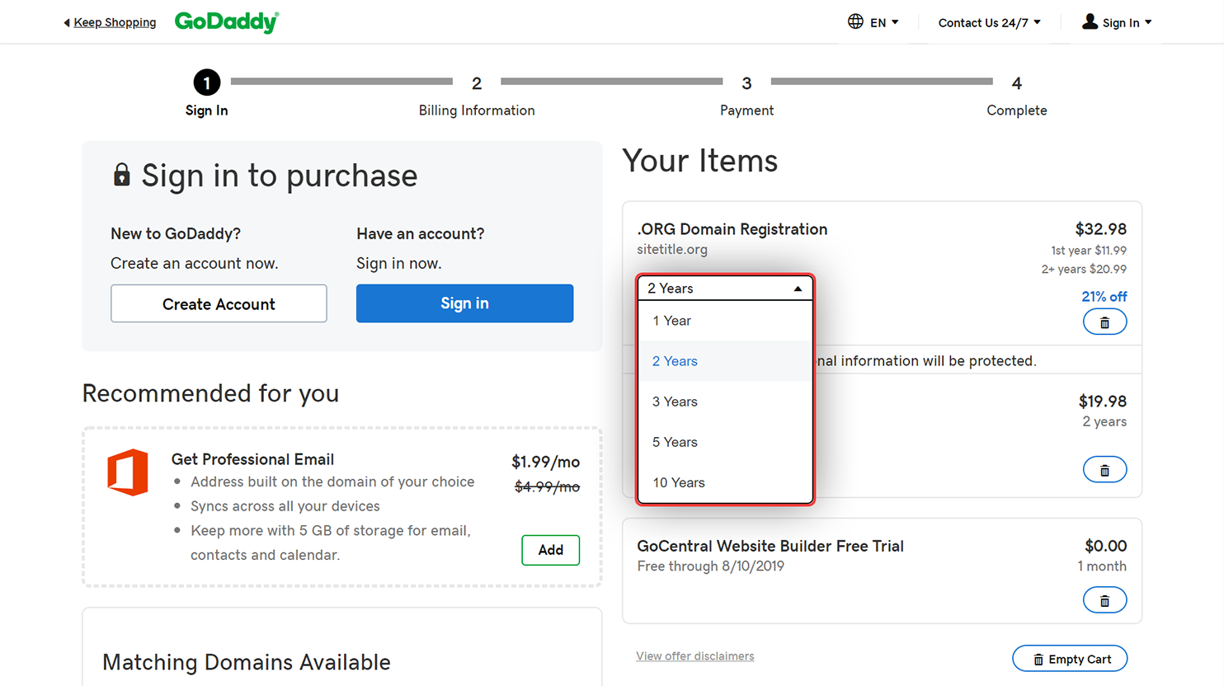
Task: Click the struck-through $4.99/mo price
Action: [x=547, y=487]
